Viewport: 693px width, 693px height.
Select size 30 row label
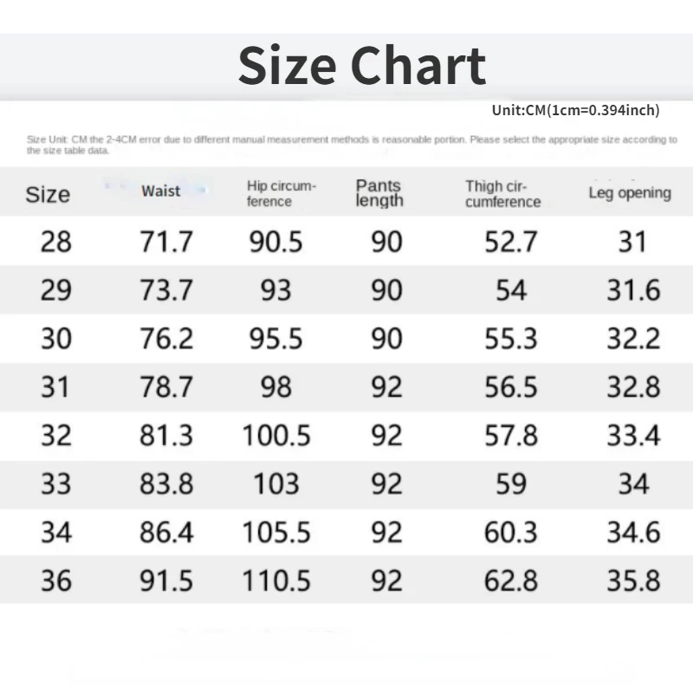[x=56, y=338]
